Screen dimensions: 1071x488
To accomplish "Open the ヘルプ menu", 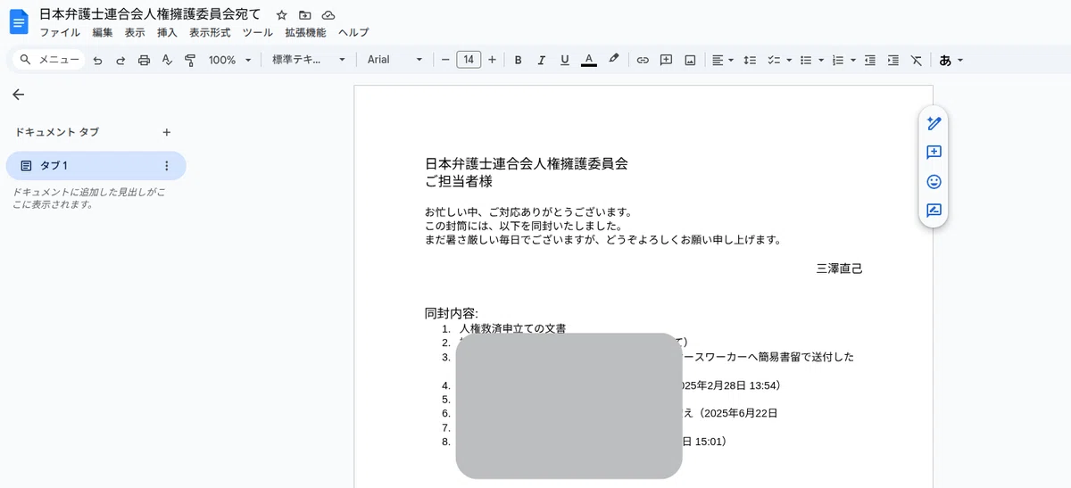I will pyautogui.click(x=353, y=32).
